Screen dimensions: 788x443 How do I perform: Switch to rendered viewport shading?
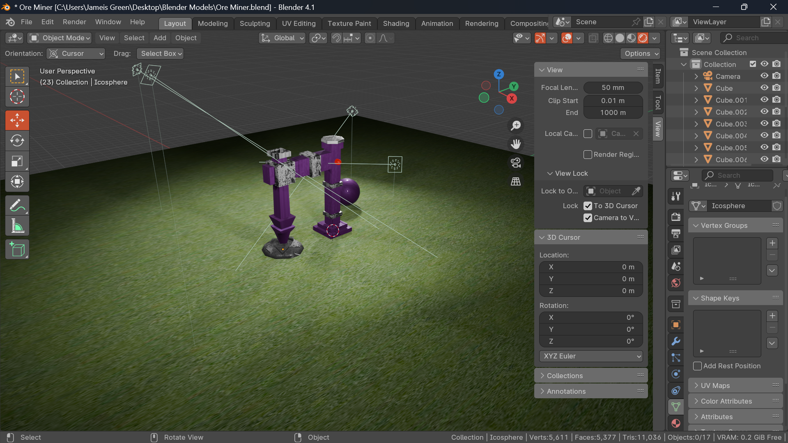coord(643,38)
